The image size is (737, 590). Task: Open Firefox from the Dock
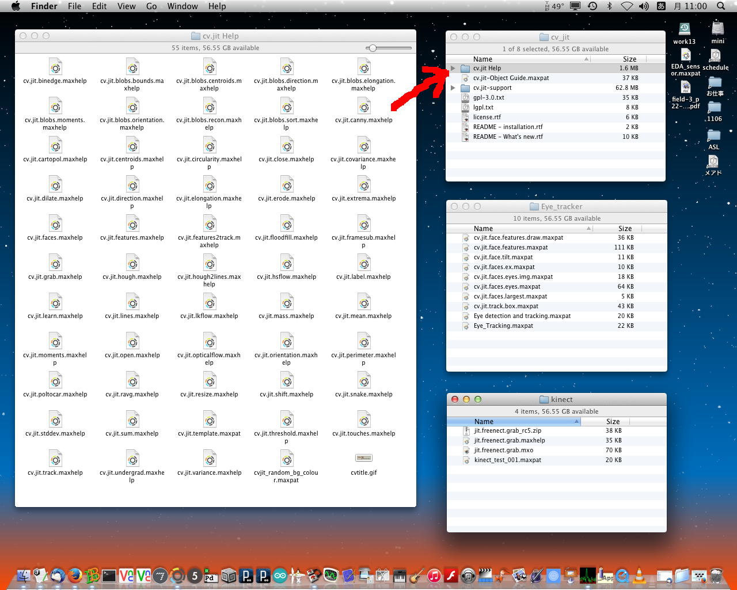point(75,575)
